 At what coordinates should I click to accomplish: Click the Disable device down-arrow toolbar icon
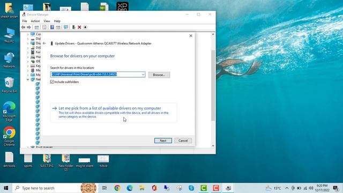pos(85,27)
